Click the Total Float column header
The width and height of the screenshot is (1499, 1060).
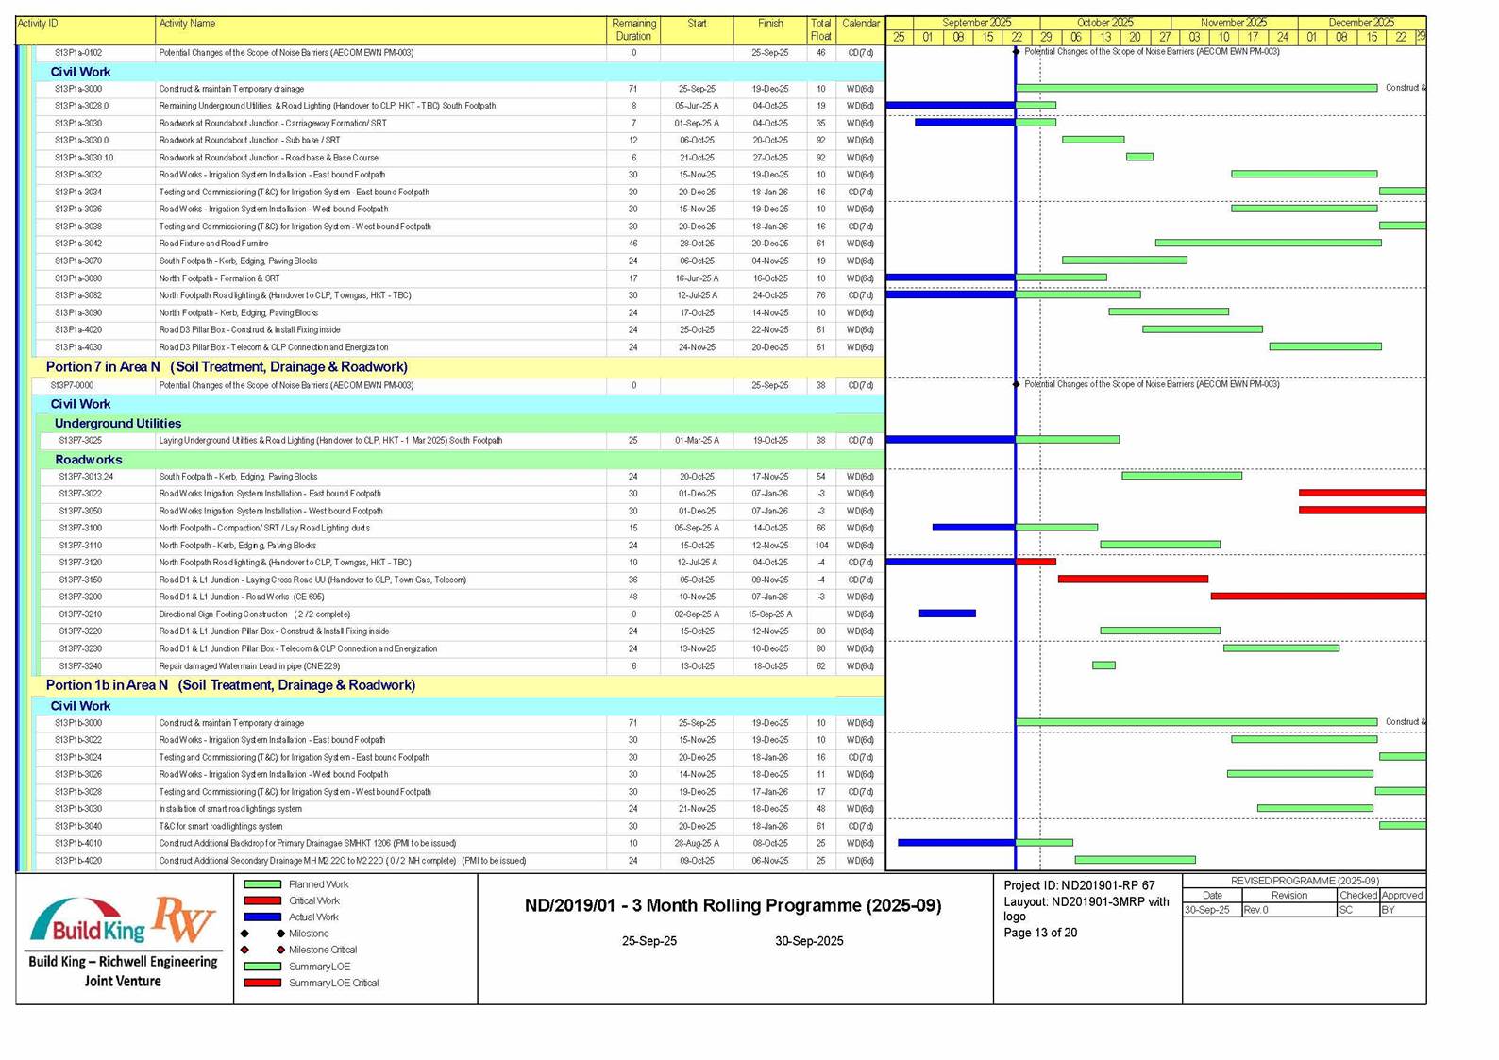[x=820, y=30]
